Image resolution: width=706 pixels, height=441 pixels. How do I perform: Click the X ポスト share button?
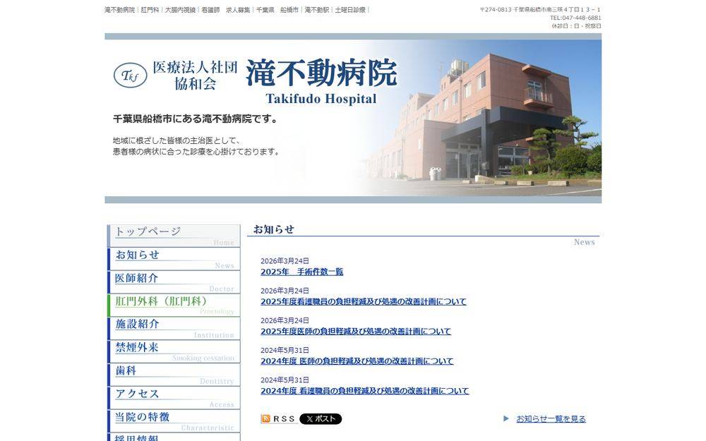[321, 419]
